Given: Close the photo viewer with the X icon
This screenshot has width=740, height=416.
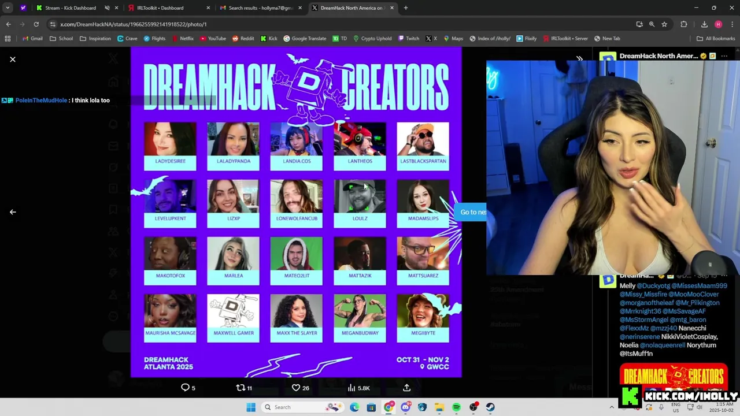Looking at the screenshot, I should (13, 60).
